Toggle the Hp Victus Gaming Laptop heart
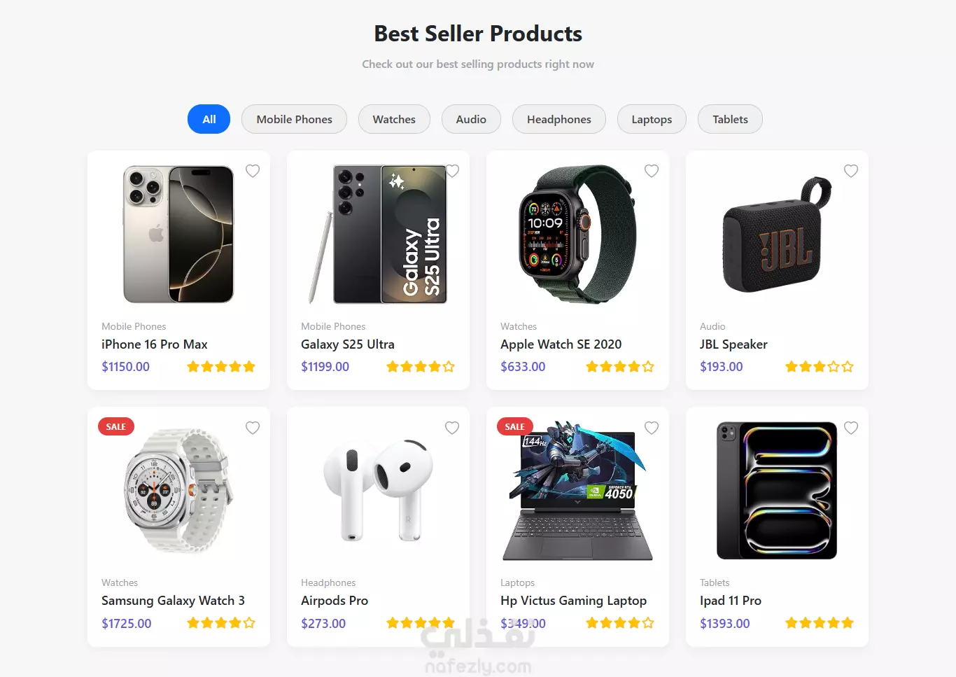Screen dimensions: 956x677 pos(652,428)
